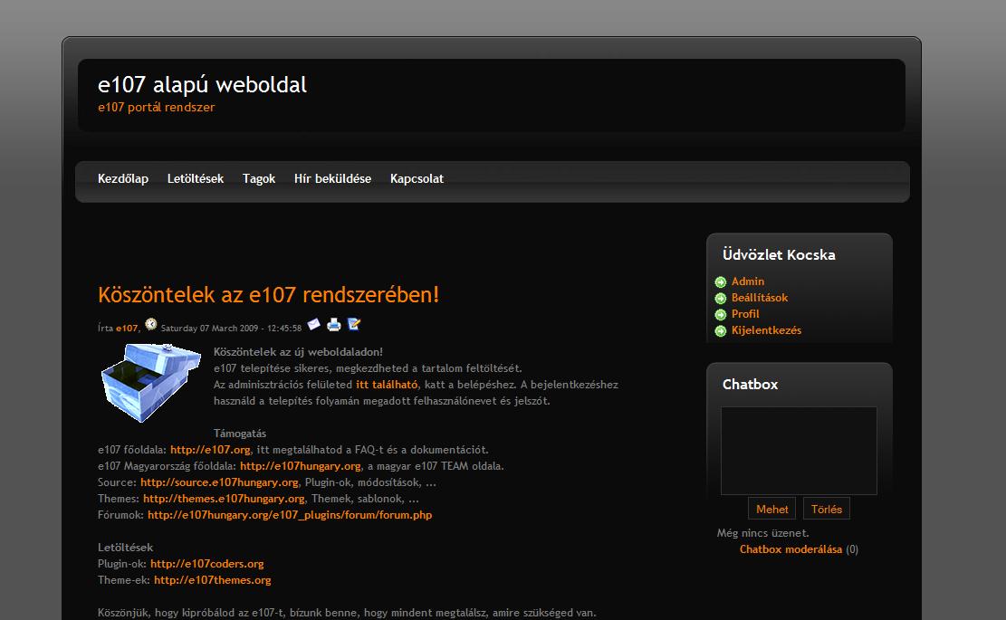Viewport: 1006px width, 620px height.
Task: Open the Kezdőlap menu item
Action: (123, 179)
